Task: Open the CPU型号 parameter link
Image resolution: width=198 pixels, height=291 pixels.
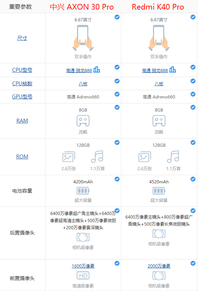Action: click(x=22, y=70)
